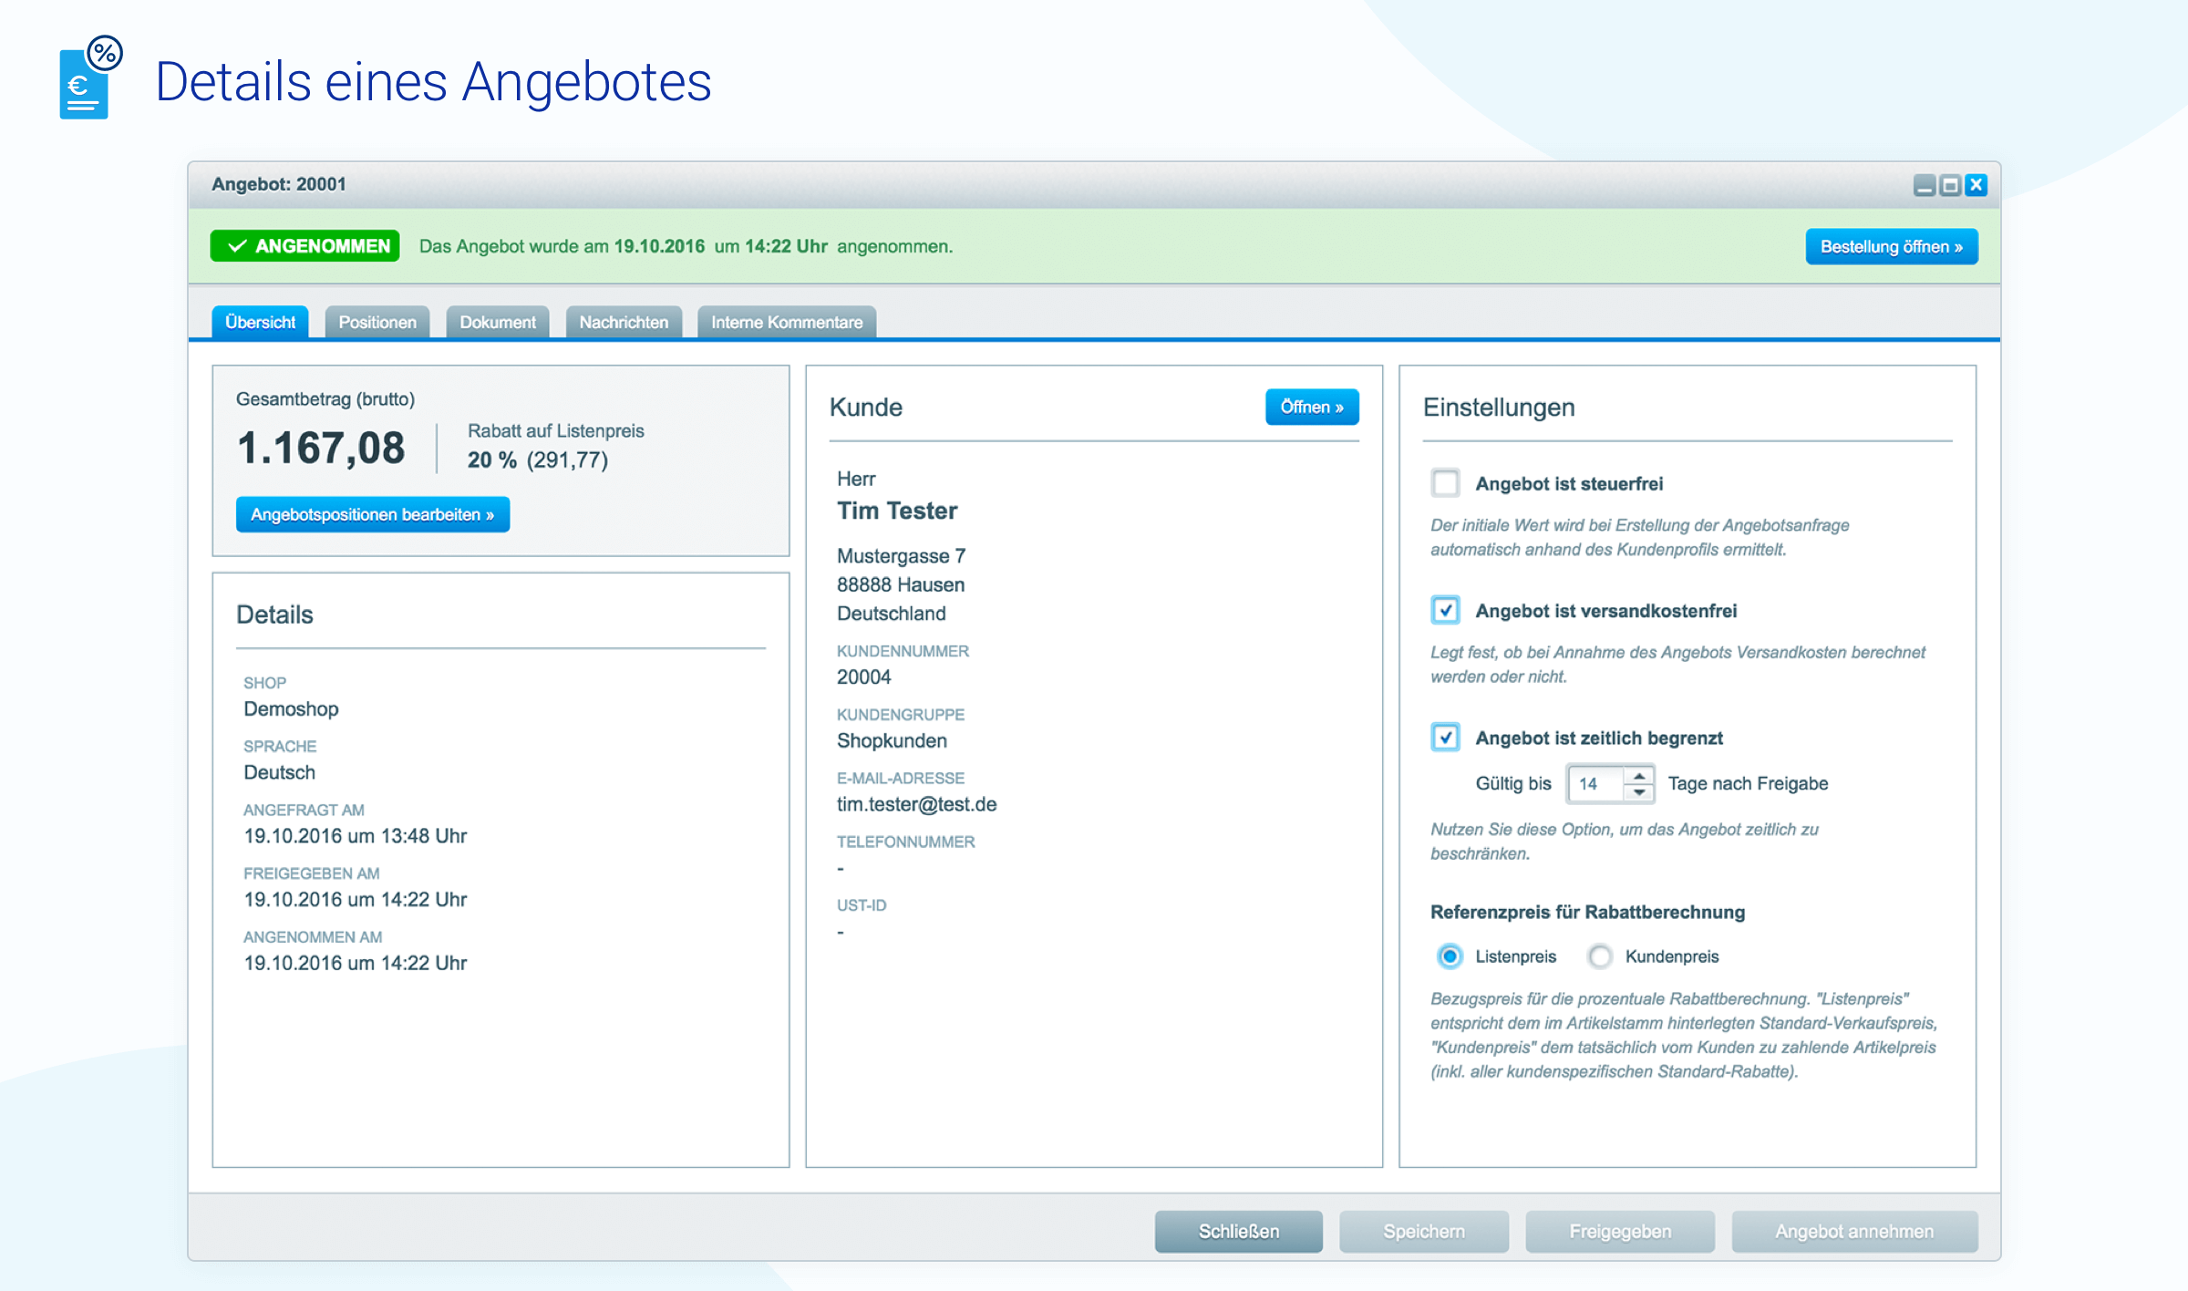The width and height of the screenshot is (2188, 1291).
Task: Select the Listenpreis radio button
Action: point(1450,956)
